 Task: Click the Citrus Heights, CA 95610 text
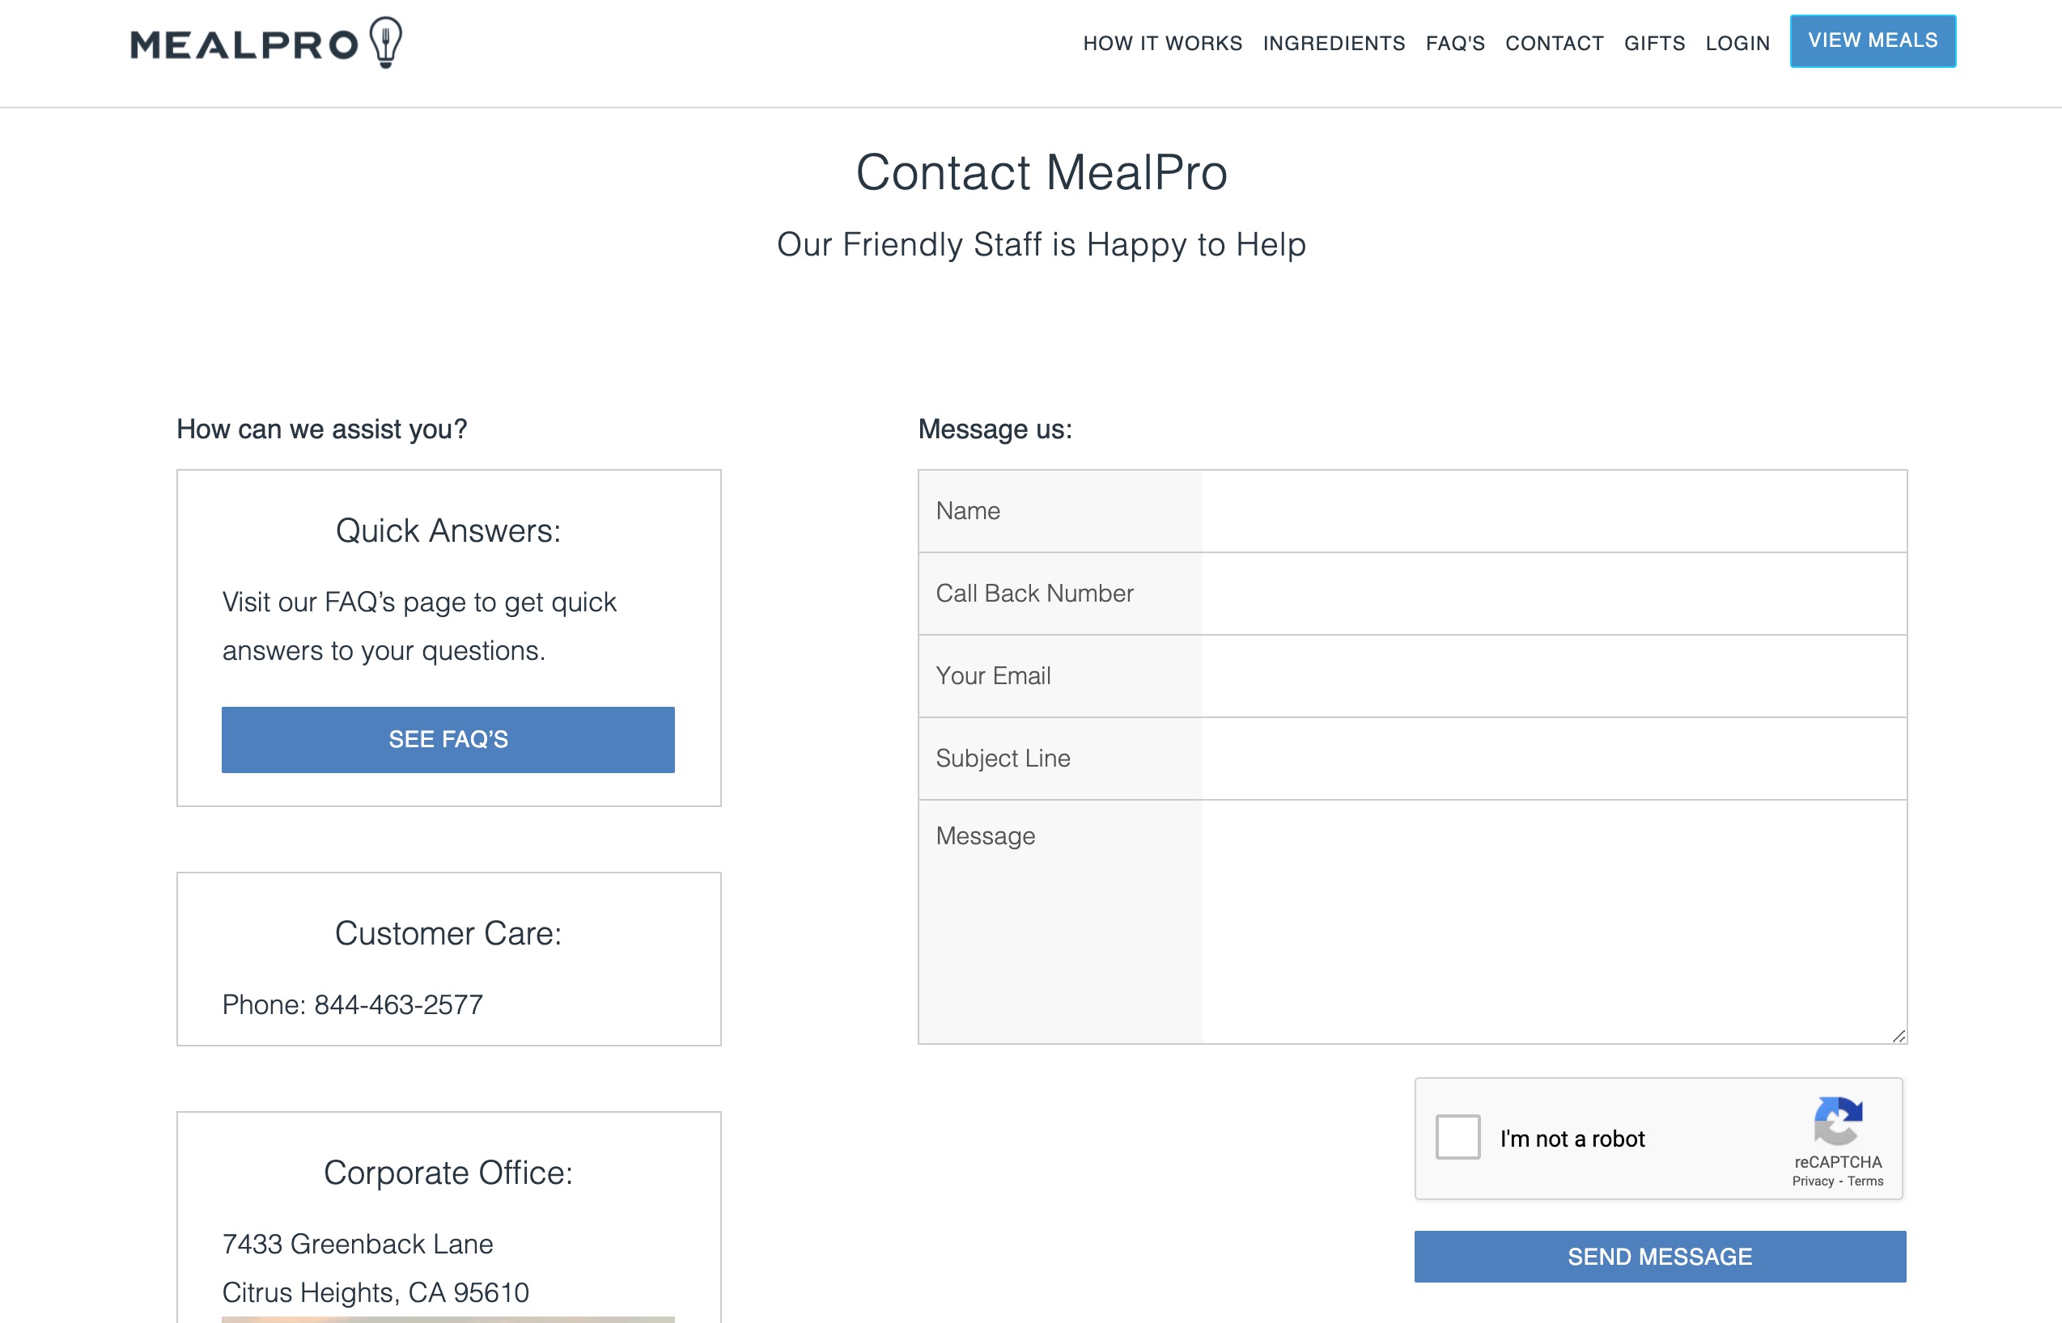click(375, 1292)
